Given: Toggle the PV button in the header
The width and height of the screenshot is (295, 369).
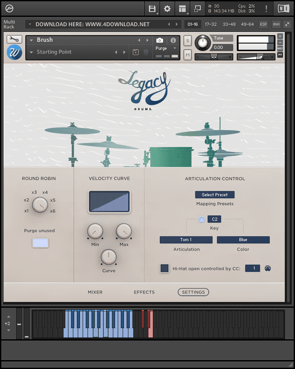Looking at the screenshot, I should pyautogui.click(x=280, y=55).
